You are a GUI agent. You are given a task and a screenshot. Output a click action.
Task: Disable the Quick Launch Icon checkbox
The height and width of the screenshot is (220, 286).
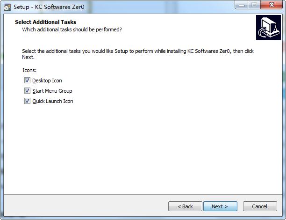click(28, 101)
